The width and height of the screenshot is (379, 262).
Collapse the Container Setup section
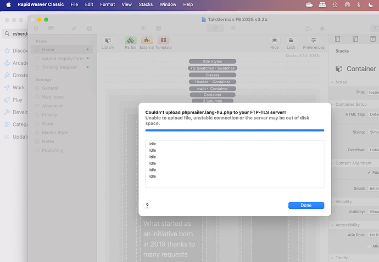[332, 105]
